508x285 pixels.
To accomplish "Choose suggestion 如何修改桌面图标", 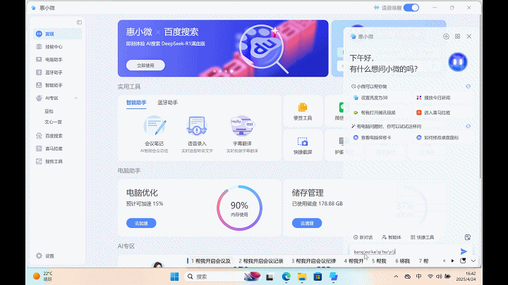I will (437, 138).
